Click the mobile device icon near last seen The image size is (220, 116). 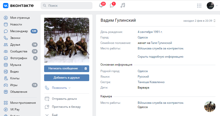coord(214,21)
